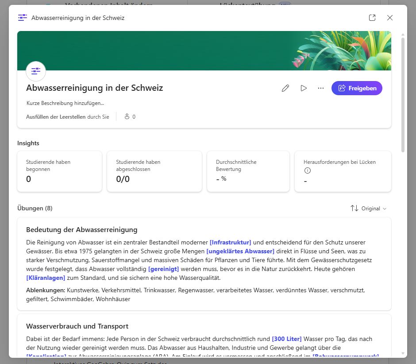The image size is (416, 364).
Task: Select the [ungeklärtes Abwasser] blank
Action: coord(240,251)
